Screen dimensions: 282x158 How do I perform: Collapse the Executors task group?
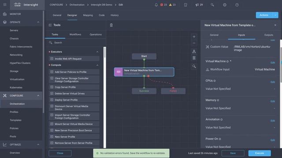pos(97,52)
